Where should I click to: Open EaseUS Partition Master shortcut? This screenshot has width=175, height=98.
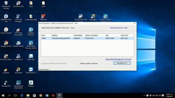(x=106, y=18)
